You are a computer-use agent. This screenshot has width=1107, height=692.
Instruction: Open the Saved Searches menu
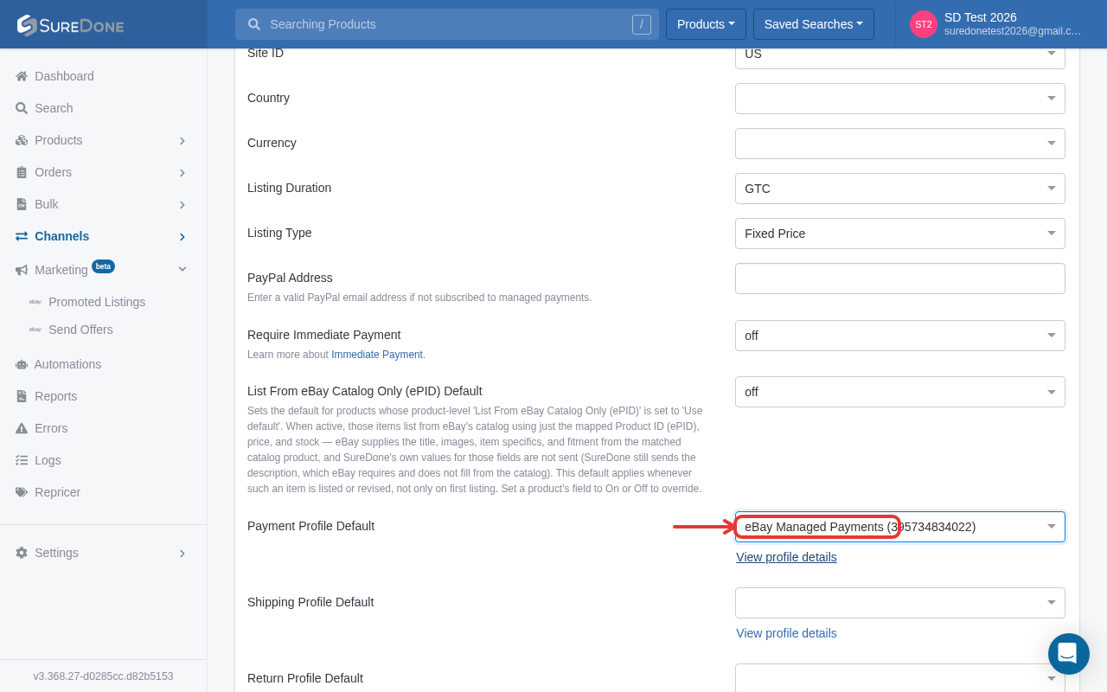click(x=814, y=24)
